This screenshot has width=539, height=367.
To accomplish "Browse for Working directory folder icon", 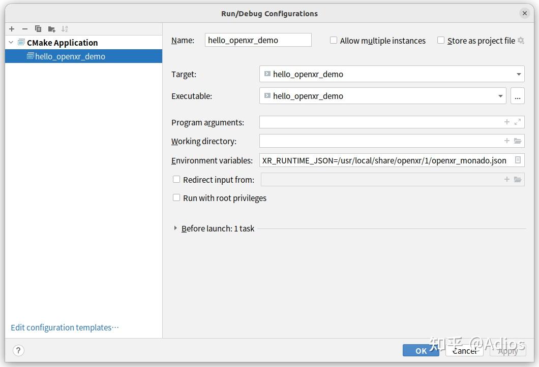I will pos(518,141).
